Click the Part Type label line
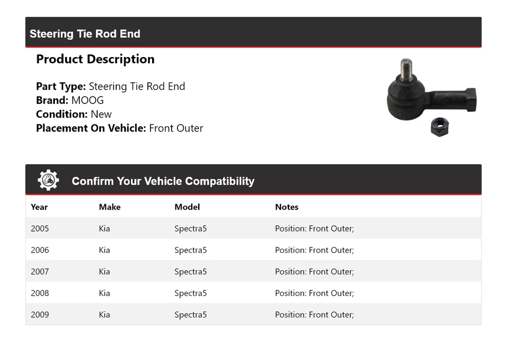 (110, 87)
